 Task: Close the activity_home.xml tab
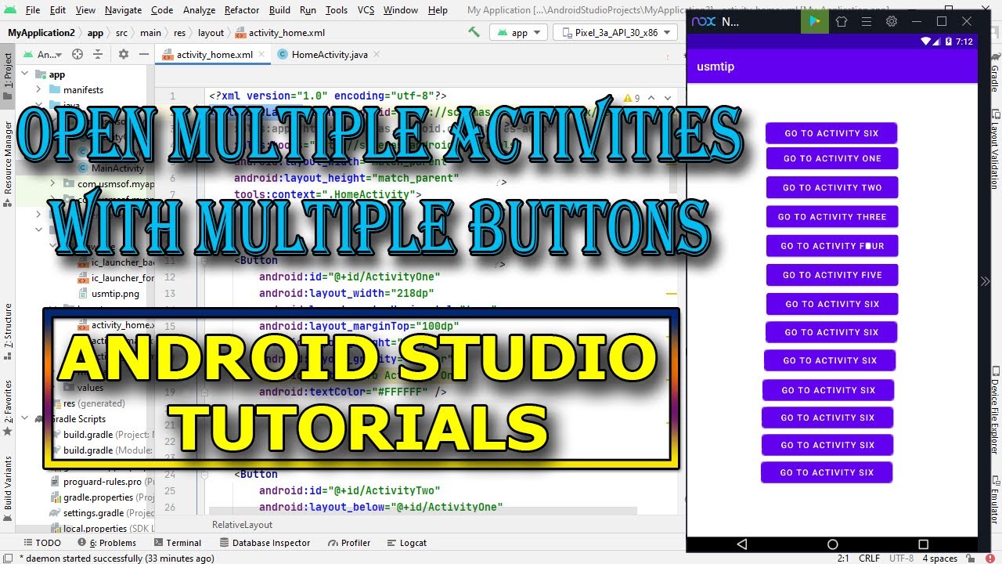261,54
